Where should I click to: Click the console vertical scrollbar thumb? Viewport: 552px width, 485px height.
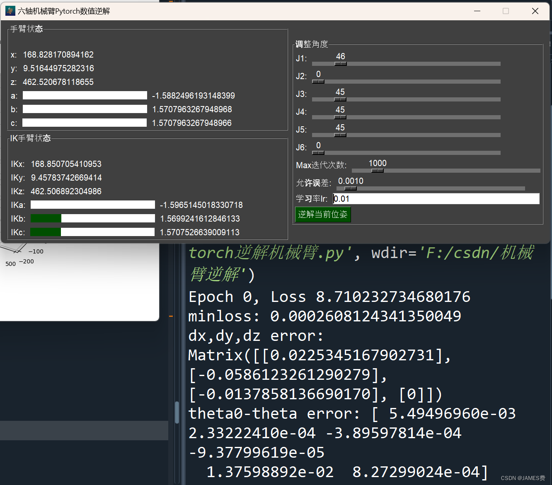[x=177, y=412]
